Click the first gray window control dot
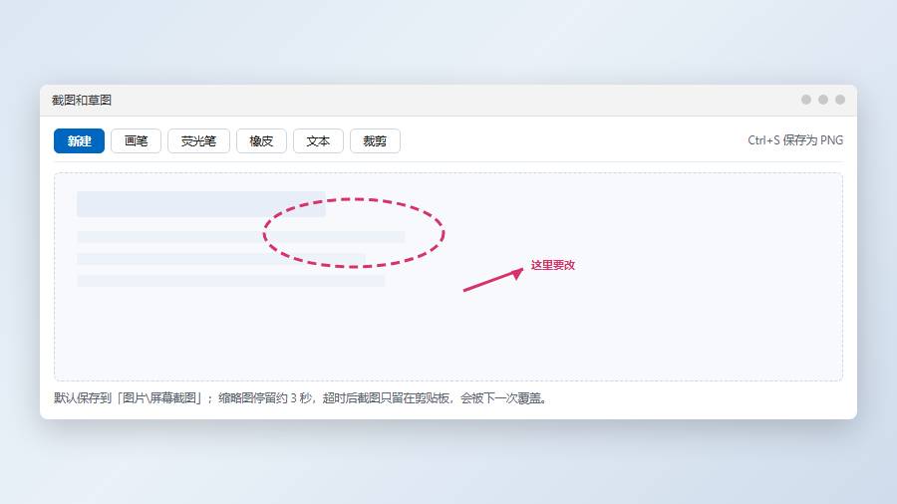Image resolution: width=897 pixels, height=504 pixels. click(x=806, y=100)
